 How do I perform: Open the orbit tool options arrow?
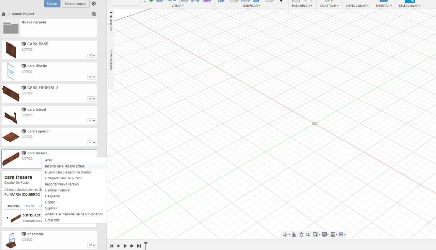(289, 234)
